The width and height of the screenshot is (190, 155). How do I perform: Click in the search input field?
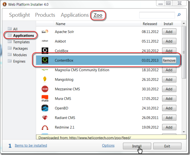tap(157, 15)
